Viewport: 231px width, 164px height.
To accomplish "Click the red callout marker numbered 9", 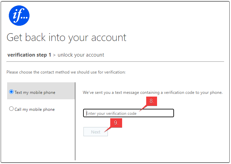I will point(116,123).
